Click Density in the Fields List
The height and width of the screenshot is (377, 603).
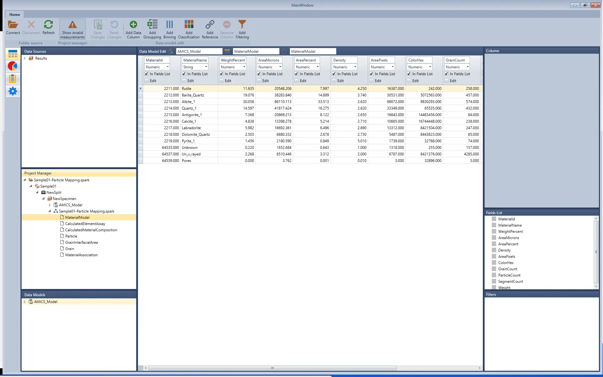tap(504, 250)
